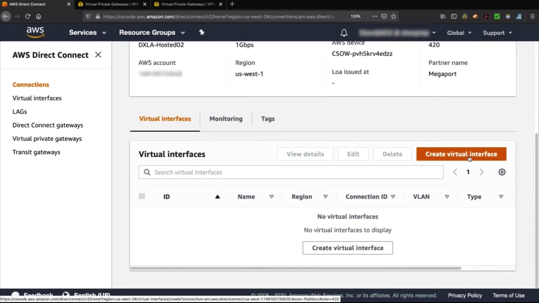The image size is (539, 303).
Task: Toggle the browser sidebar icon
Action: (x=454, y=16)
